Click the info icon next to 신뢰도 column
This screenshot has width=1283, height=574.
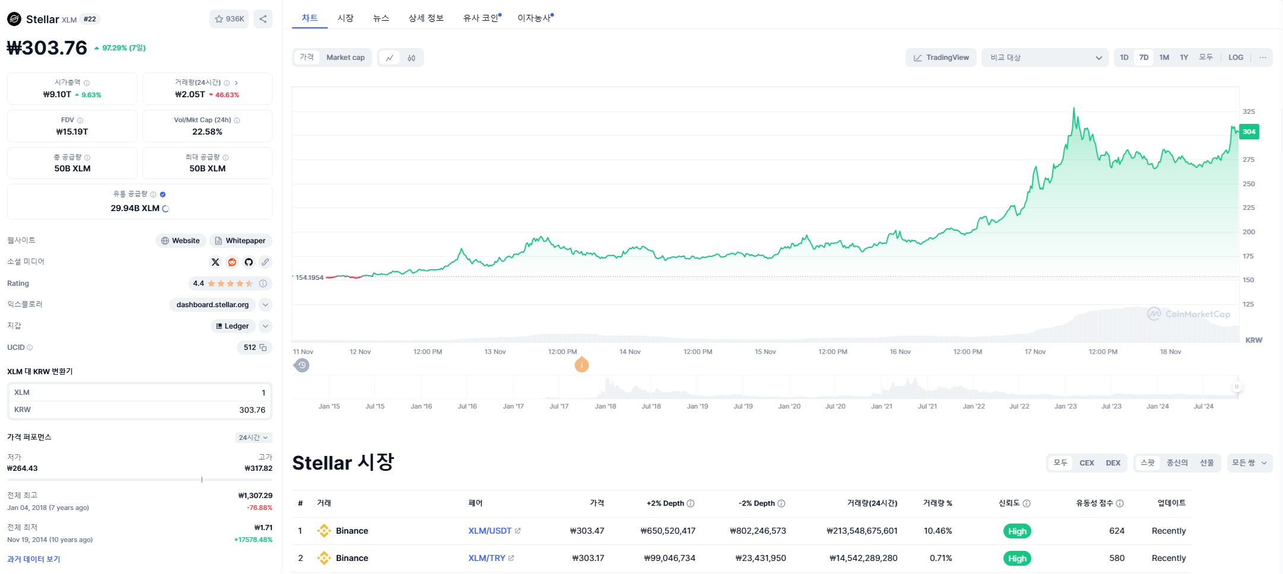pos(1027,503)
